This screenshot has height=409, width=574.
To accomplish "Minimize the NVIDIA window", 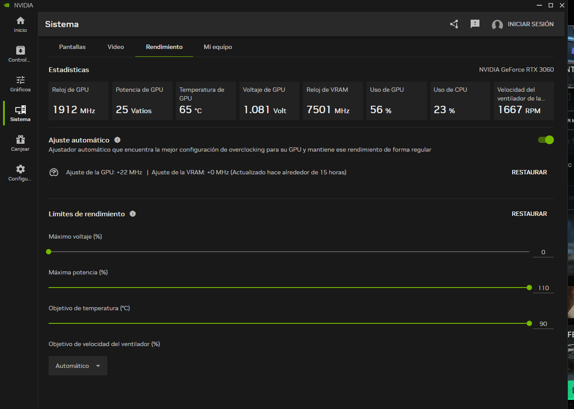I will click(539, 5).
